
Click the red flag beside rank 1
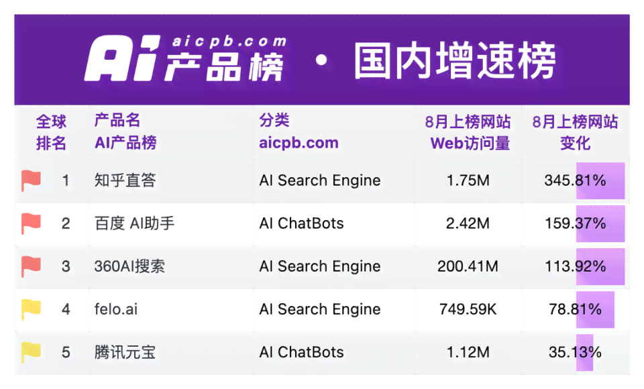[x=32, y=180]
